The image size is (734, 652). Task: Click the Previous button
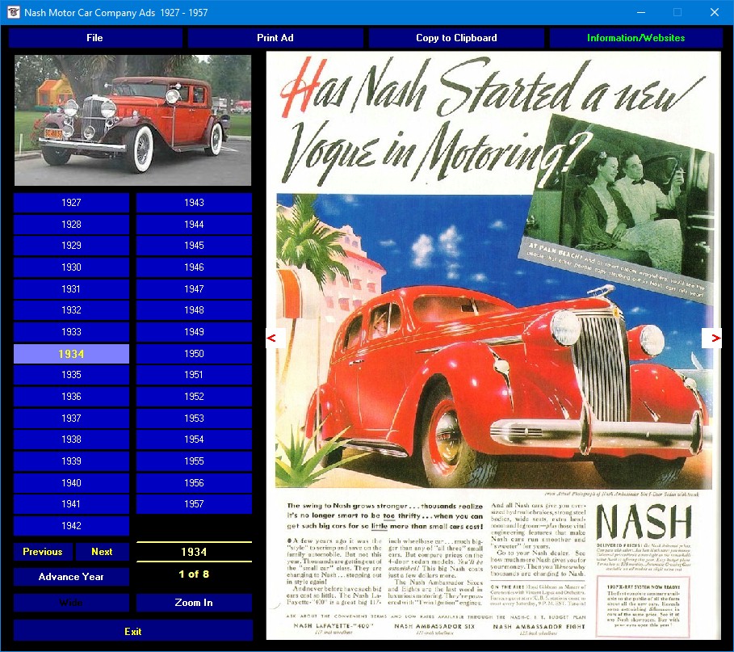tap(43, 552)
